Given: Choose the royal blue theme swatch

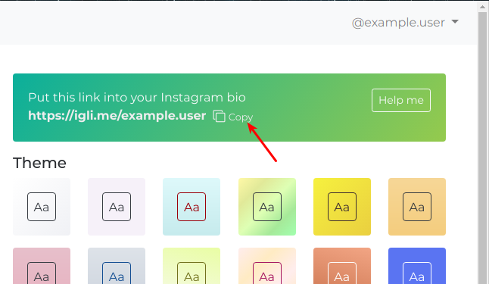Looking at the screenshot, I should click(417, 266).
